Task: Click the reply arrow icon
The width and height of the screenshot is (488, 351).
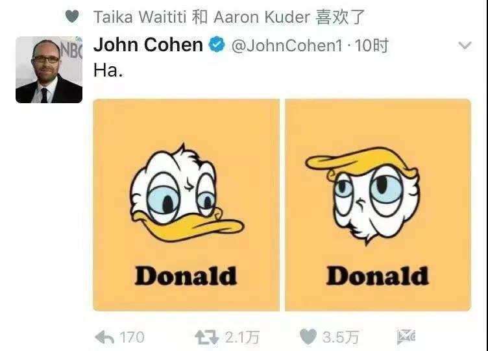Action: pyautogui.click(x=104, y=337)
